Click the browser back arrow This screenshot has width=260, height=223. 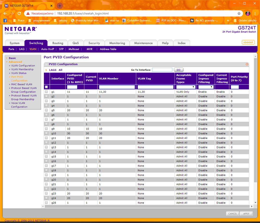pyautogui.click(x=5, y=13)
